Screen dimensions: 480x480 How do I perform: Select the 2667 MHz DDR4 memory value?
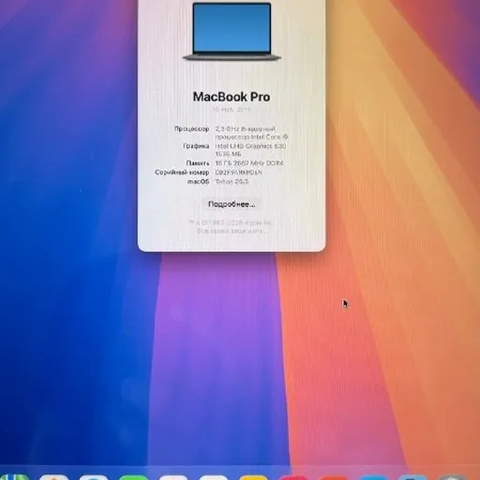point(249,163)
